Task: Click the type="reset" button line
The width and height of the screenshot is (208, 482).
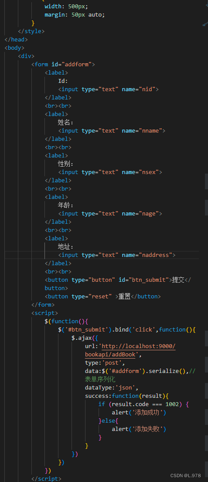Action: (103, 296)
